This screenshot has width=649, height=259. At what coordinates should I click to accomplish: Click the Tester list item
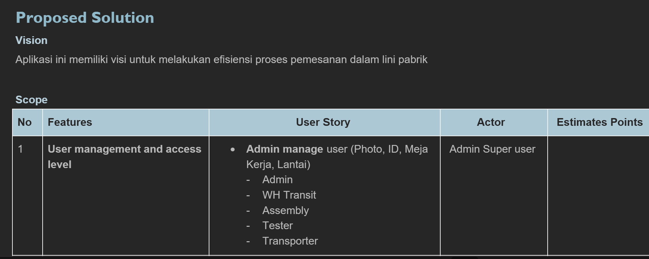click(278, 225)
